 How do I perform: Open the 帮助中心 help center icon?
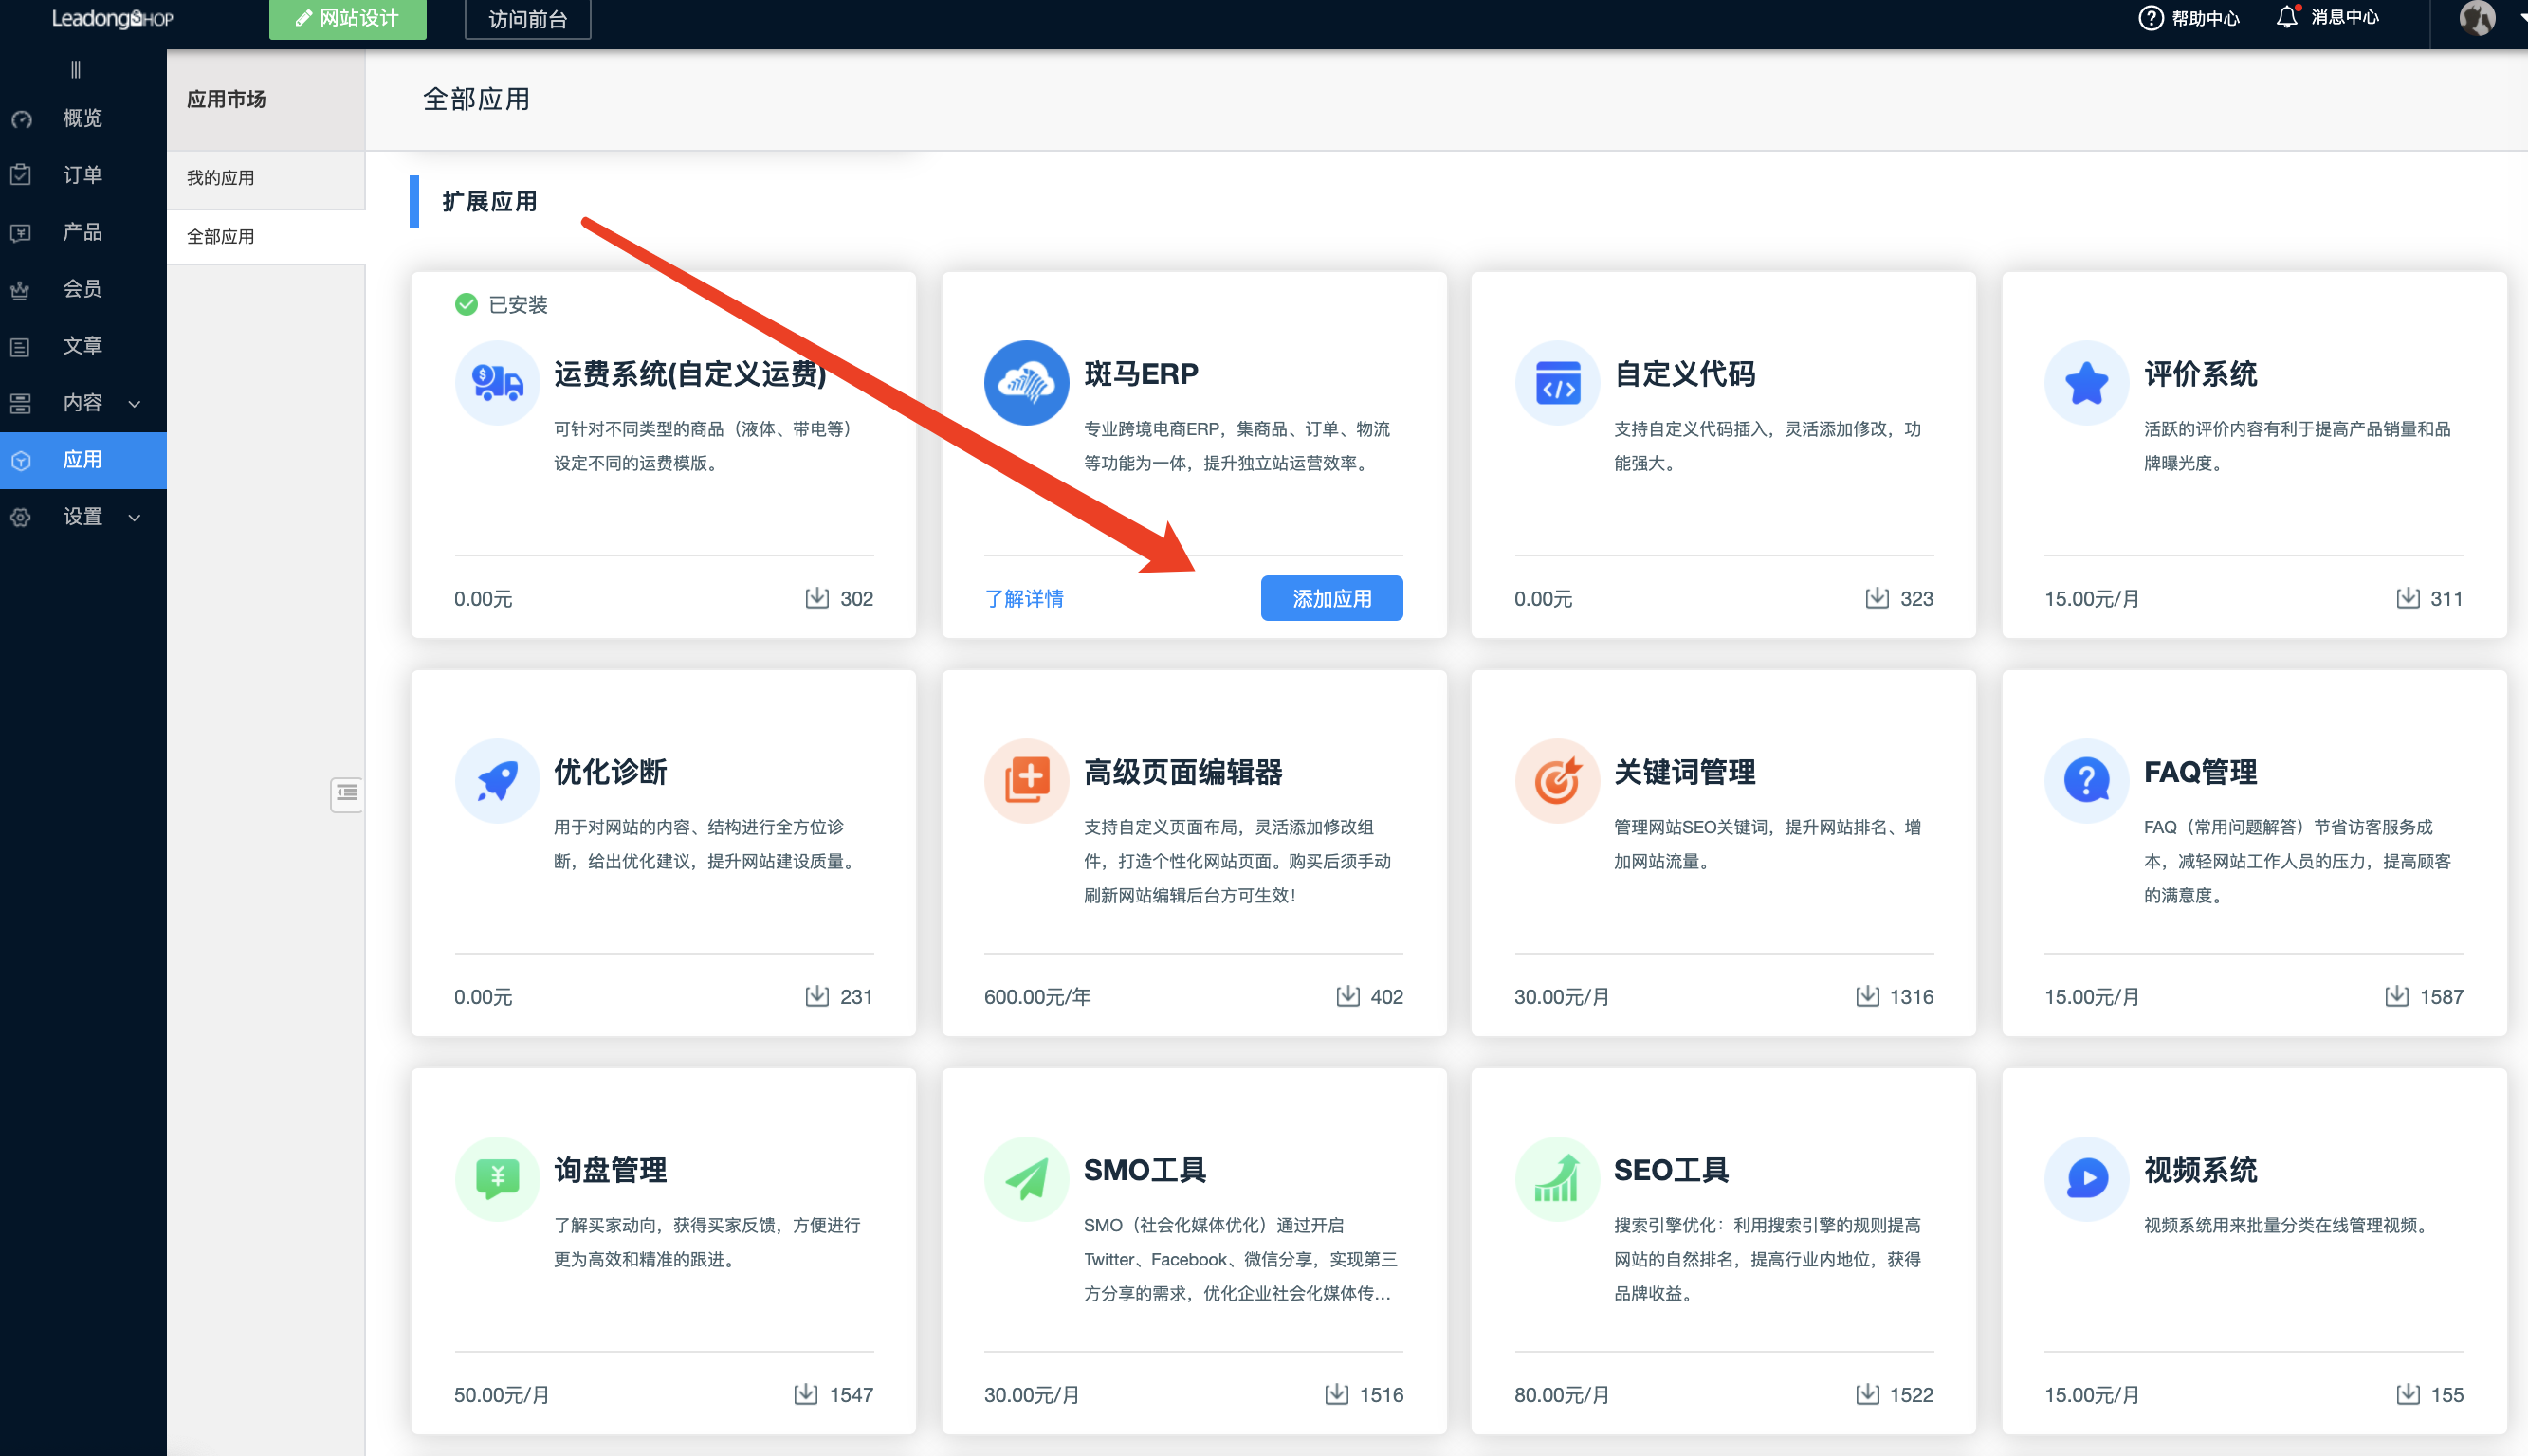(x=2150, y=18)
